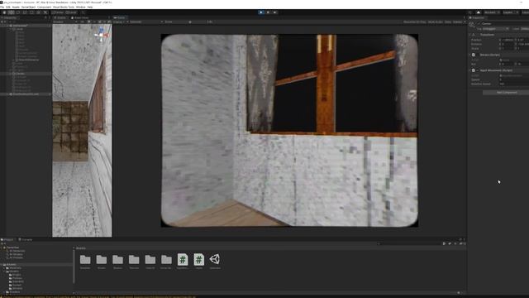This screenshot has width=529, height=298.
Task: Click the orientation gizmo in Scene view
Action: 101,35
